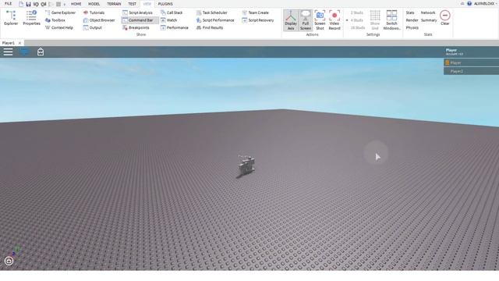Toggle Display Axis
499x281 pixels.
[x=291, y=20]
